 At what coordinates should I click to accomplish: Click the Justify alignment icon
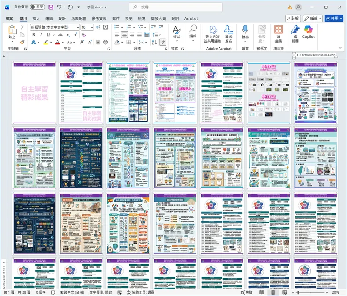(139, 35)
